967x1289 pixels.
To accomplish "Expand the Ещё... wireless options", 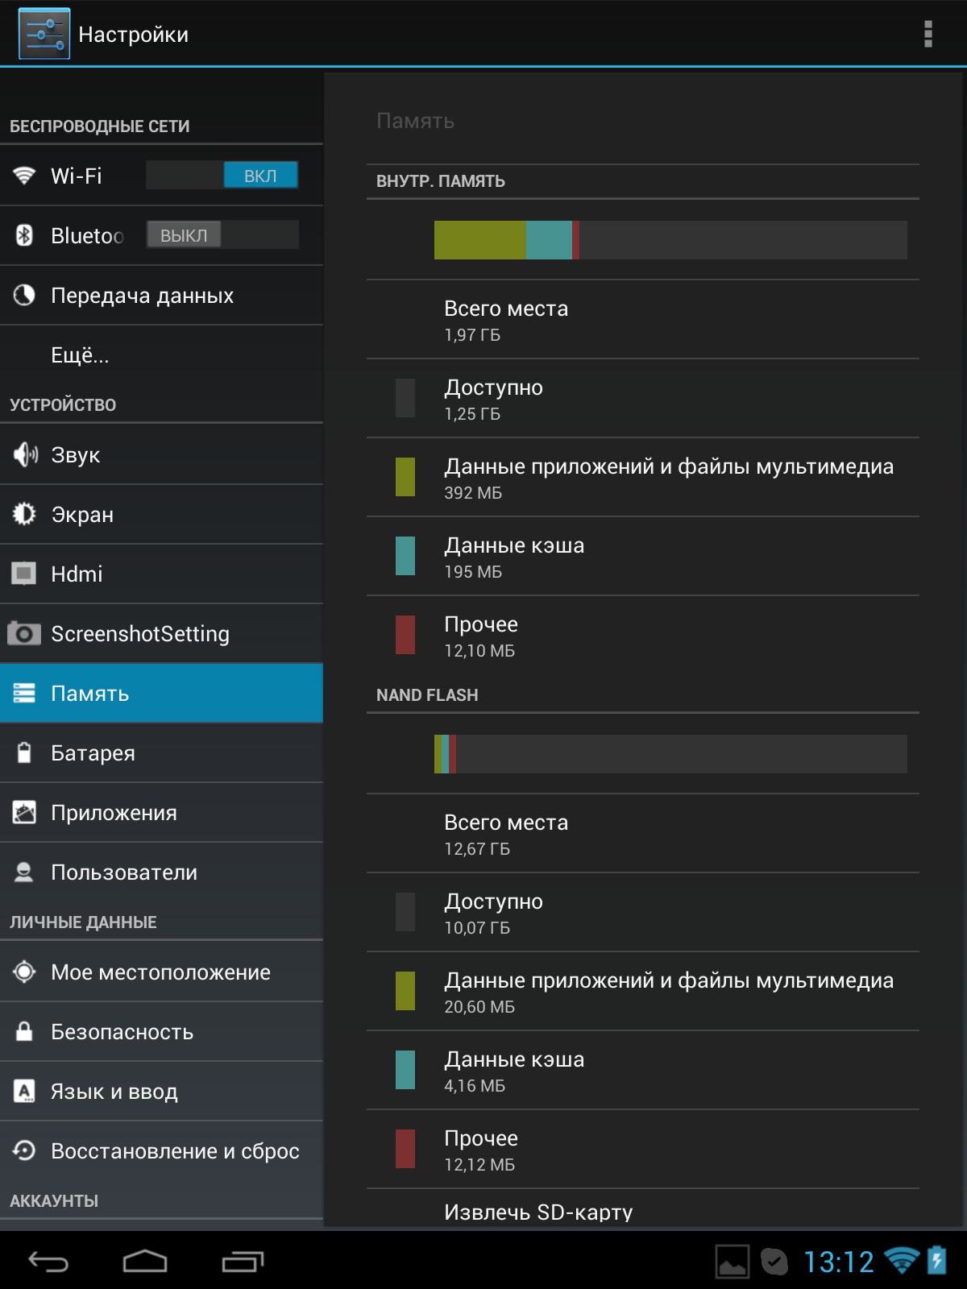I will 80,355.
